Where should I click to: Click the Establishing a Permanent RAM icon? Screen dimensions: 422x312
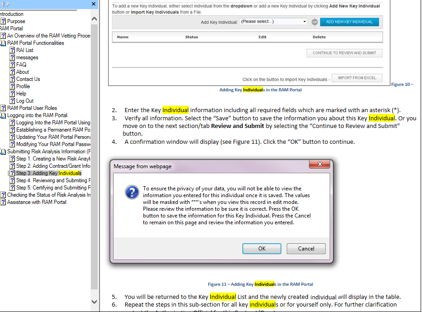point(12,130)
